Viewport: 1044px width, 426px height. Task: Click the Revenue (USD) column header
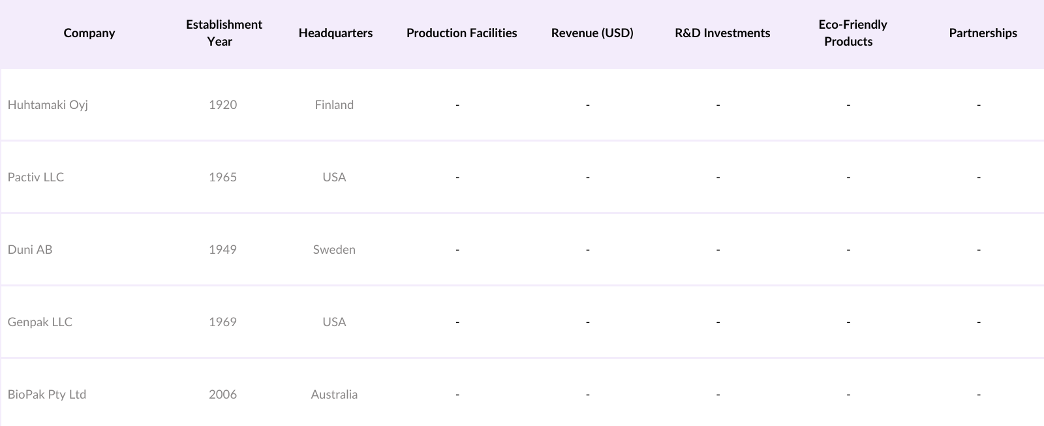(x=592, y=33)
